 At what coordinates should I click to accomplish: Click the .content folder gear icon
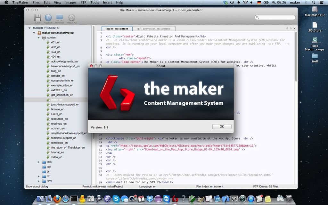44,37
